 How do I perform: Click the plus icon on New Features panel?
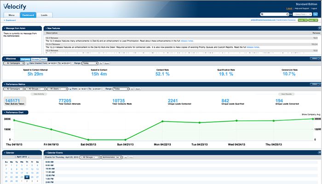point(46,28)
